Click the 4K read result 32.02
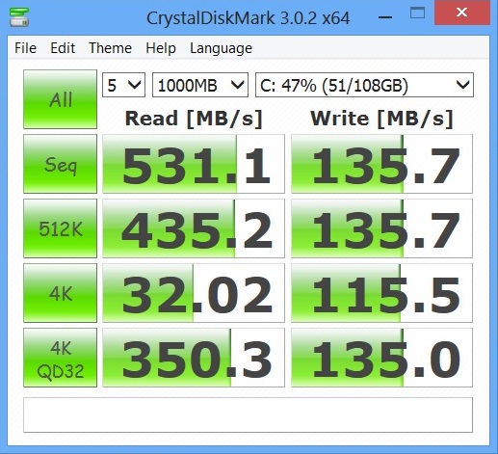This screenshot has height=454, width=498. (x=194, y=293)
